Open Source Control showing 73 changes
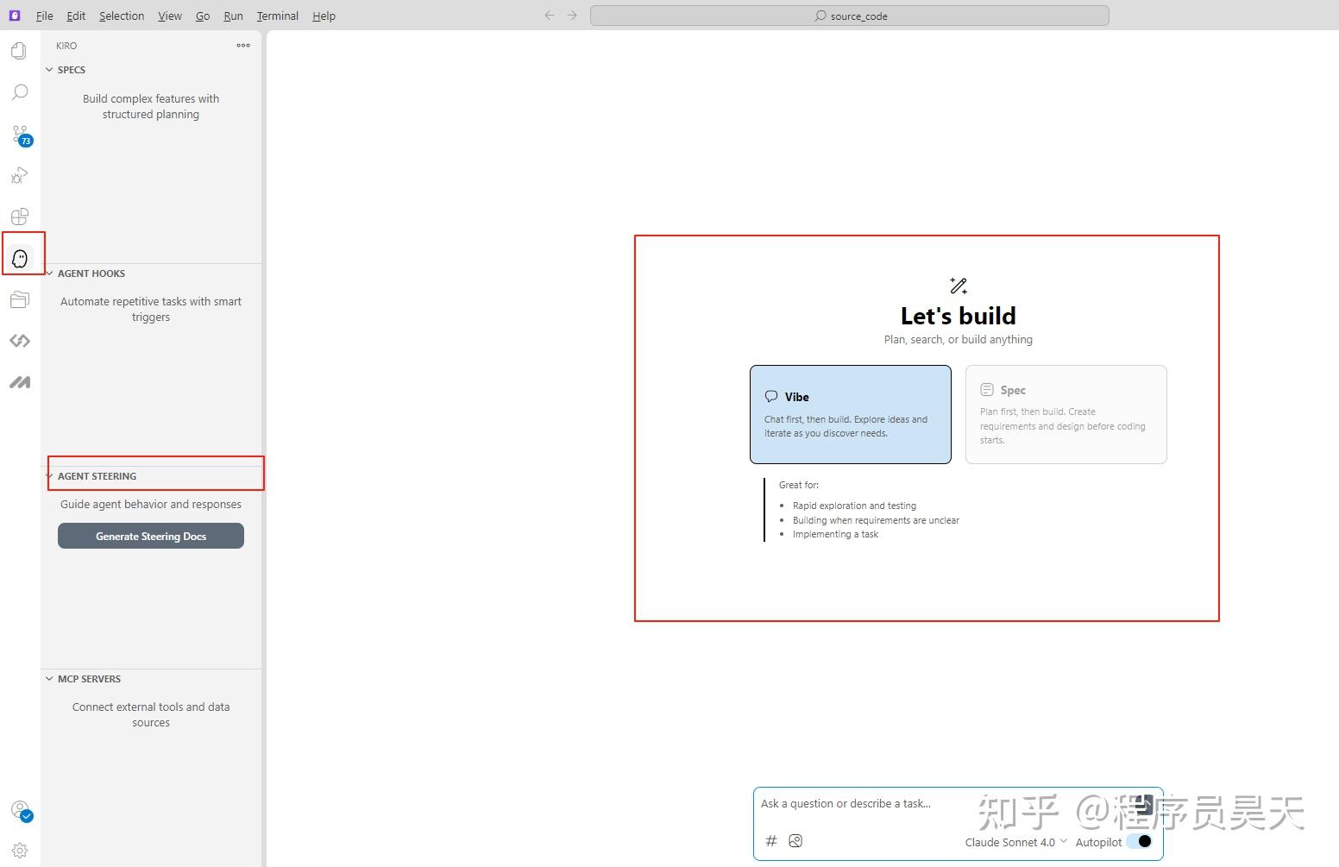This screenshot has height=867, width=1339. [x=19, y=135]
